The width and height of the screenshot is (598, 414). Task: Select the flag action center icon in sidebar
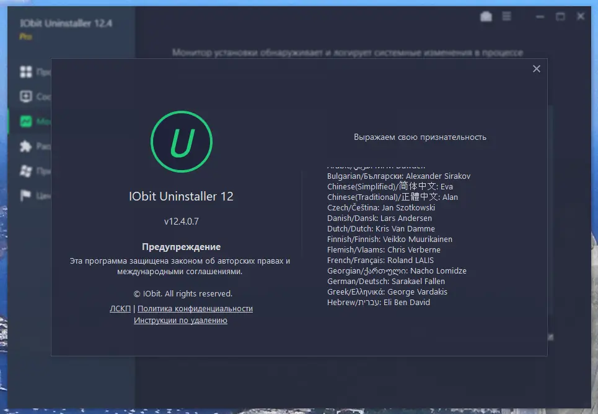26,196
